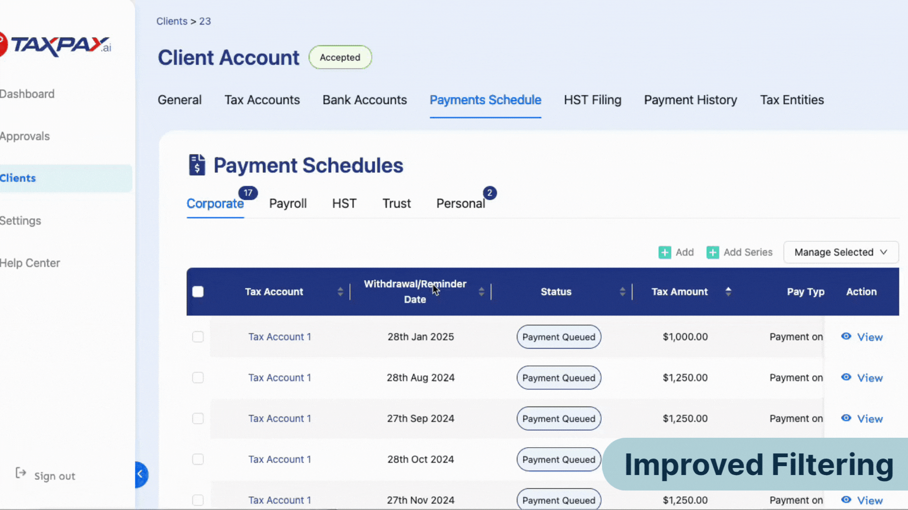Image resolution: width=908 pixels, height=510 pixels.
Task: Check the 28th Jan 2025 row checkbox
Action: coord(198,337)
